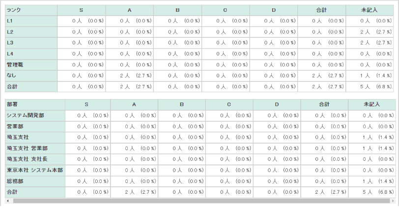399x208 pixels.
Task: Select the なし row label
Action: point(31,76)
